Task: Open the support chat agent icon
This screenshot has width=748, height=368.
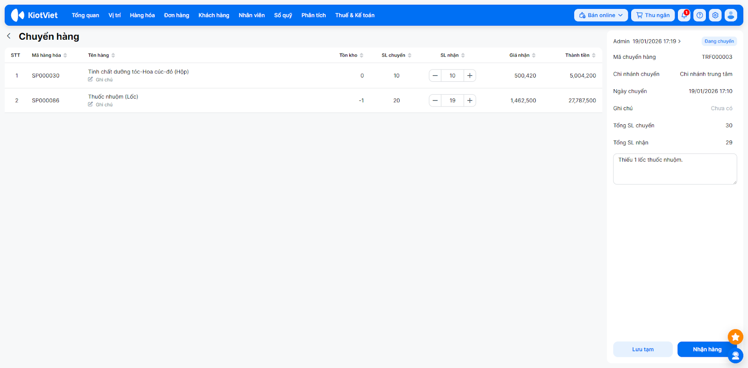Action: pyautogui.click(x=735, y=356)
